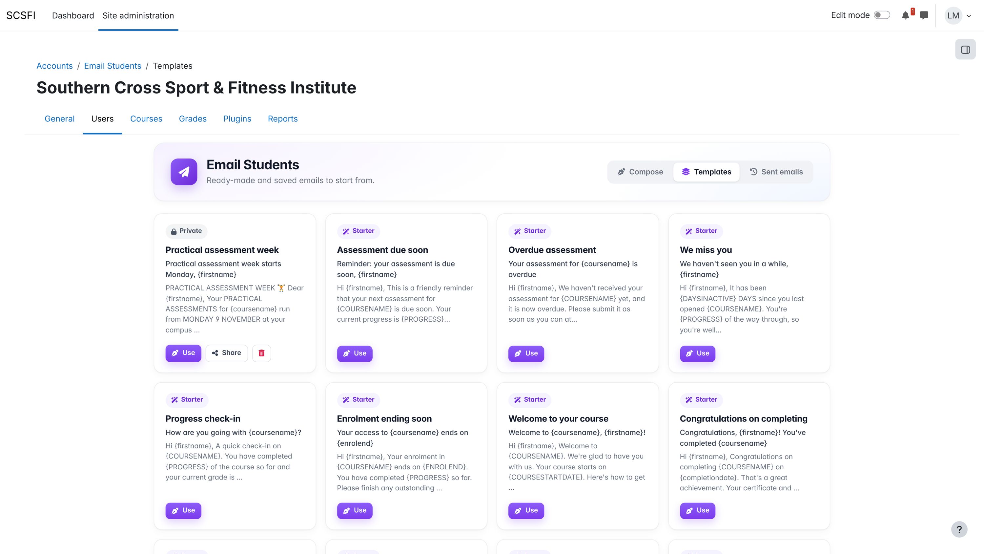This screenshot has height=554, width=984.
Task: Open the General admin tab
Action: click(60, 119)
